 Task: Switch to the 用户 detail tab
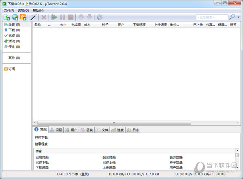pyautogui.click(x=71, y=130)
